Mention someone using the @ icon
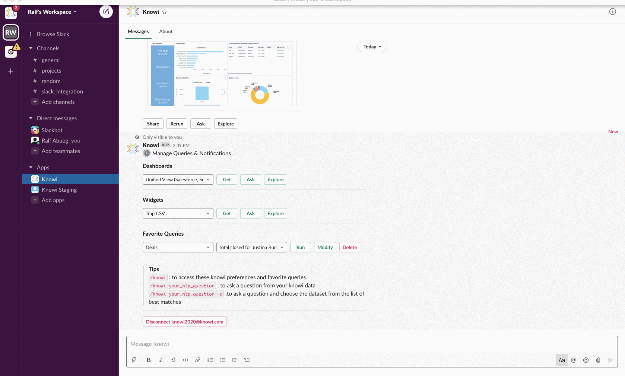This screenshot has height=376, width=625. tap(574, 360)
